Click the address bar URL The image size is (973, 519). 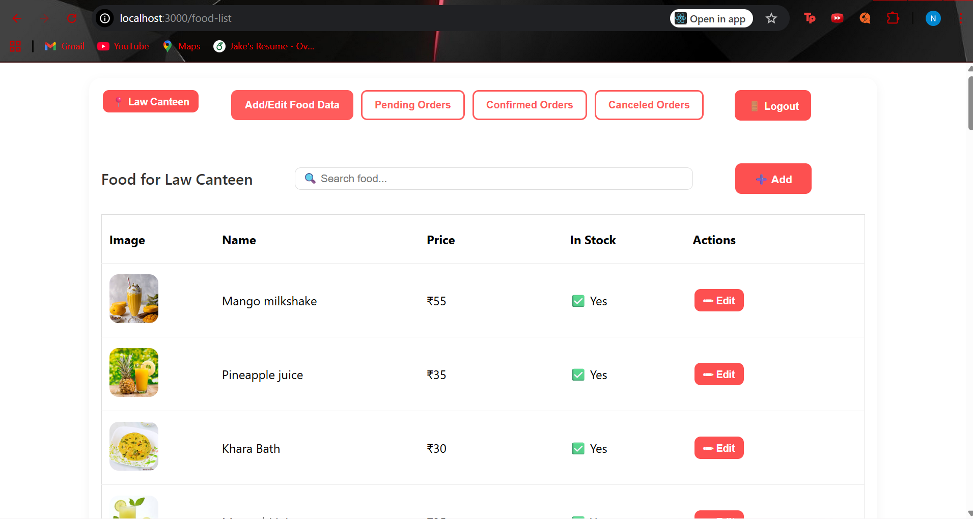(176, 18)
